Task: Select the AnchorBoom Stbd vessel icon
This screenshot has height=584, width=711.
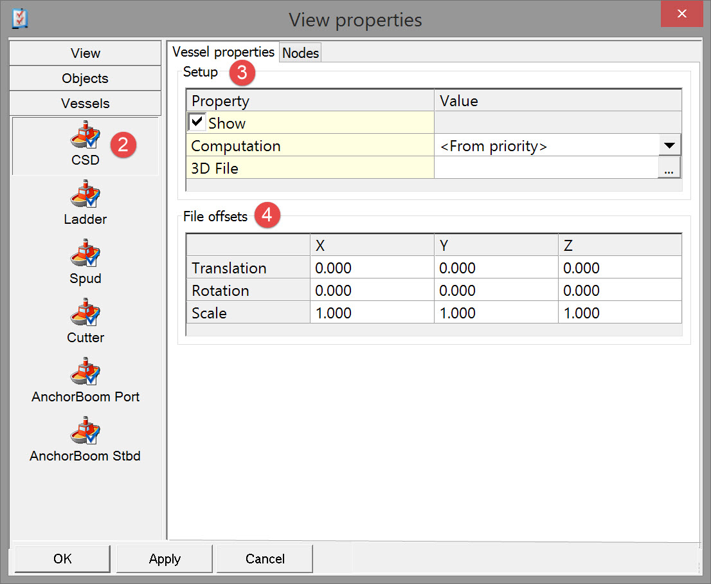Action: pos(85,432)
